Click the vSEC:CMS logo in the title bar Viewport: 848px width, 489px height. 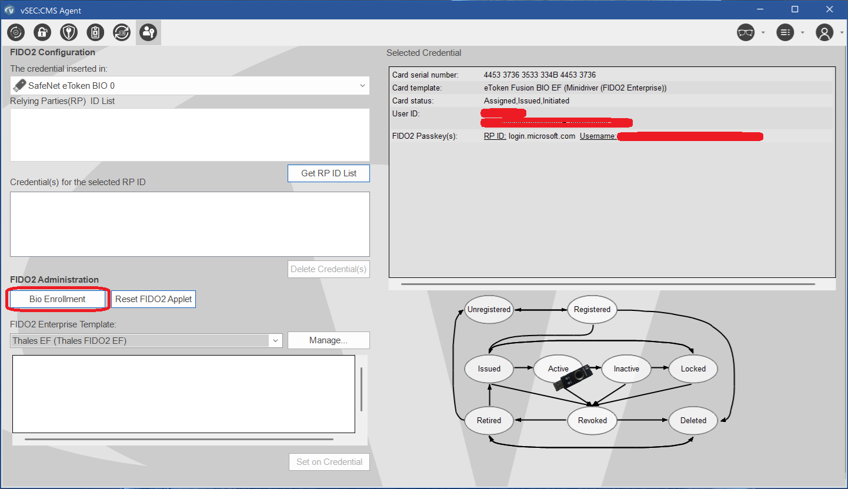coord(9,9)
